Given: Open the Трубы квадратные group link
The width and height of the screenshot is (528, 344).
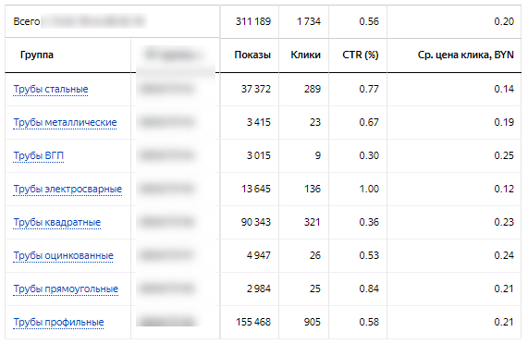Looking at the screenshot, I should (x=57, y=223).
